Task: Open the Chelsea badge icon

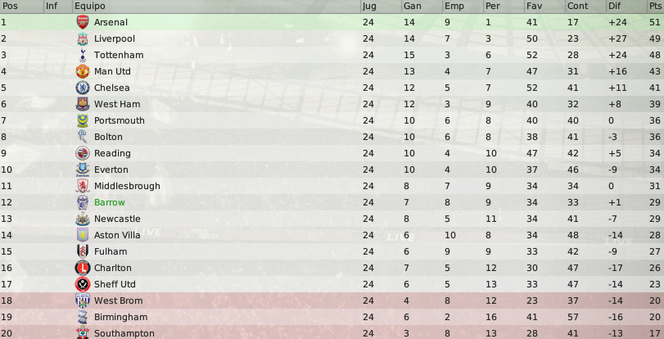Action: pyautogui.click(x=83, y=88)
